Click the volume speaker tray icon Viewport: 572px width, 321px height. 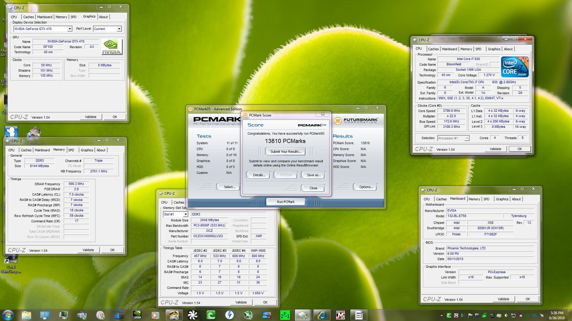pyautogui.click(x=506, y=315)
